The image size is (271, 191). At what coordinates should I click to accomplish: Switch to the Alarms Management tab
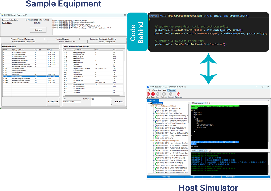click(x=107, y=42)
